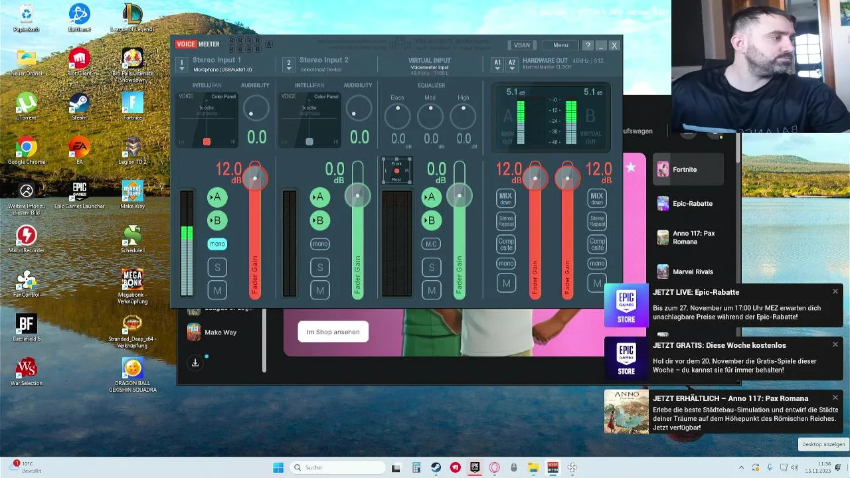Open the Voicemeeter help question mark

point(588,45)
